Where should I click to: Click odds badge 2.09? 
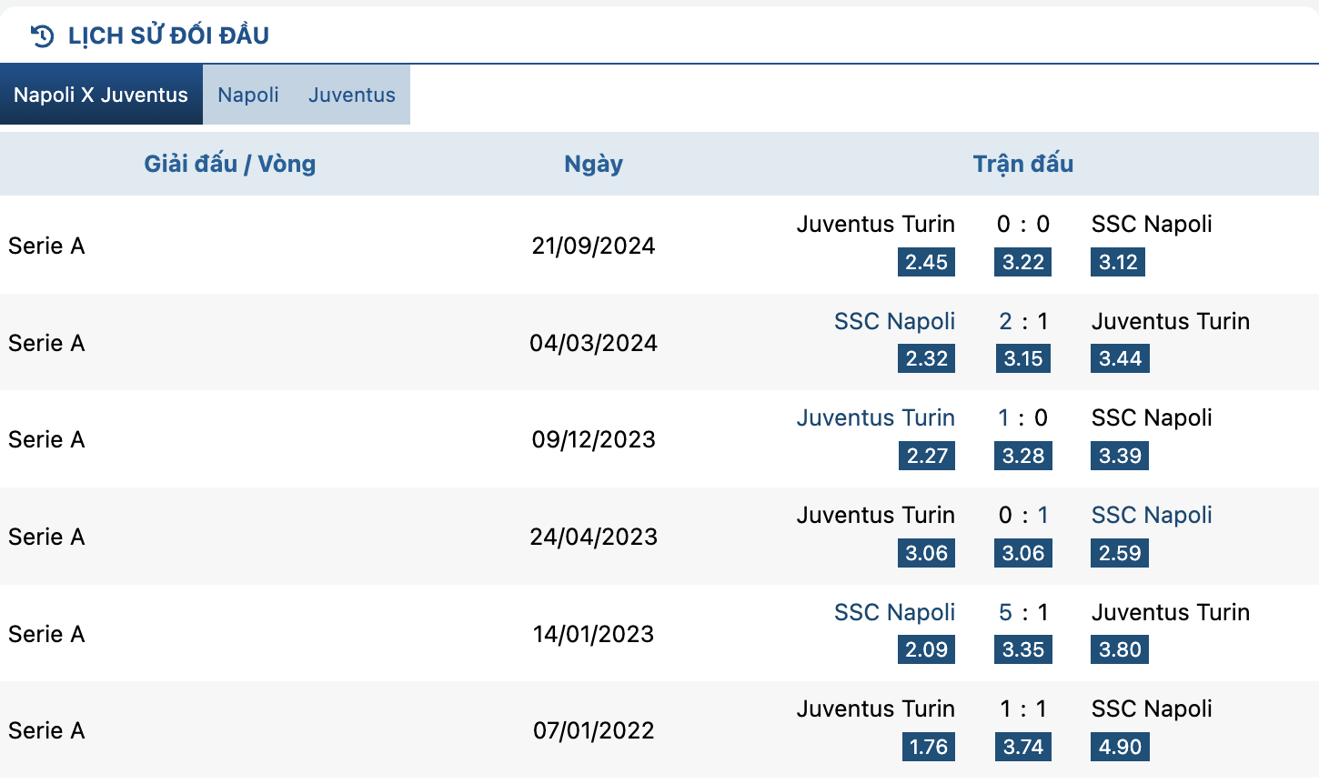point(927,649)
